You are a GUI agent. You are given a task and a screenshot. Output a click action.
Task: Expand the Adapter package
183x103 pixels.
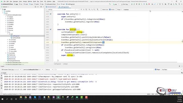click(x=6, y=17)
